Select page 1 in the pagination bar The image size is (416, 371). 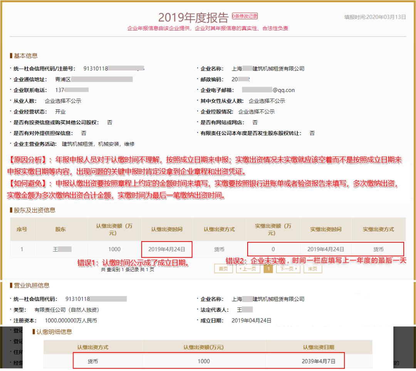point(268,269)
